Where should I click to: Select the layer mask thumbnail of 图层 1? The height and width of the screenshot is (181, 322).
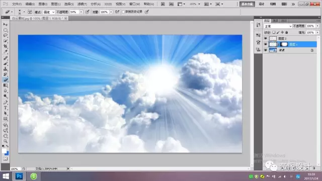pyautogui.click(x=284, y=44)
